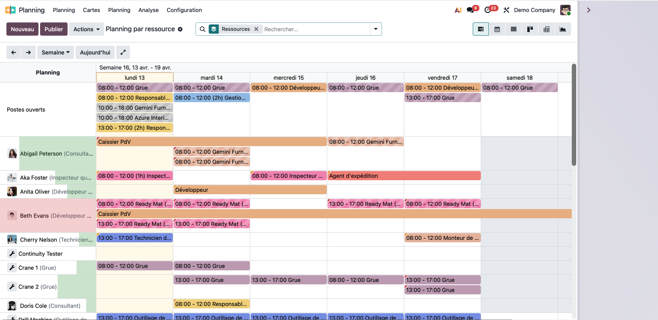Viewport: 658px width, 320px height.
Task: Open the activities clock icon
Action: (x=488, y=10)
